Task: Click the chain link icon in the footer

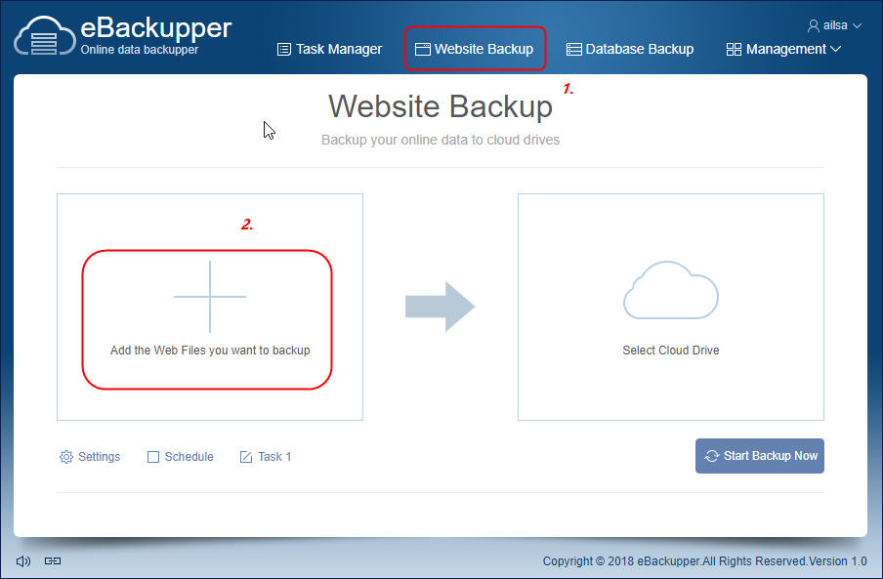Action: [x=53, y=561]
